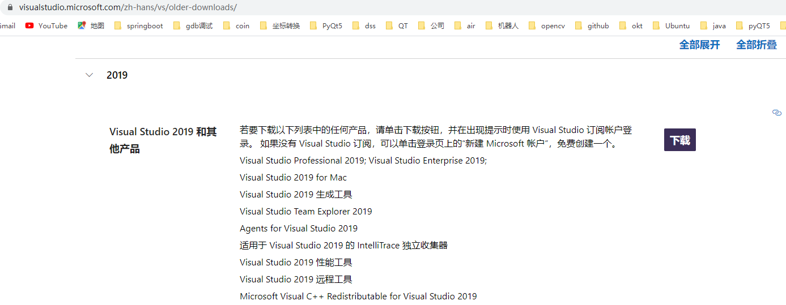Click the lock icon in address bar
Viewport: 786px width, 305px height.
click(x=9, y=7)
